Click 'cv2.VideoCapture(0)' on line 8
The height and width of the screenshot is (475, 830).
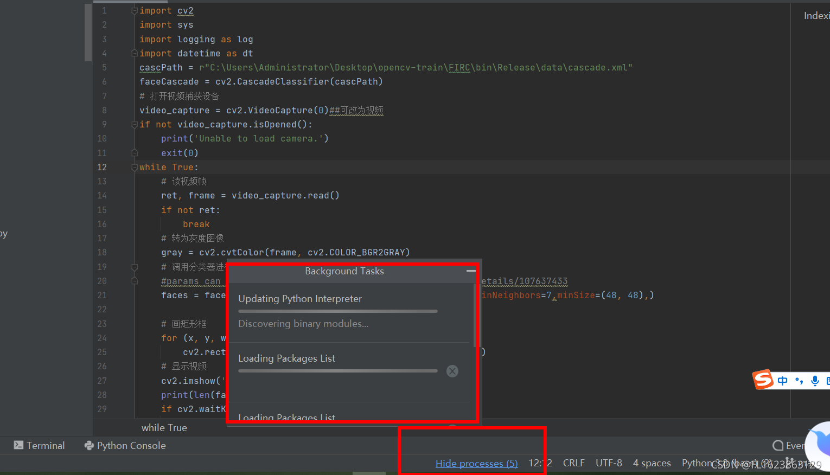click(278, 110)
